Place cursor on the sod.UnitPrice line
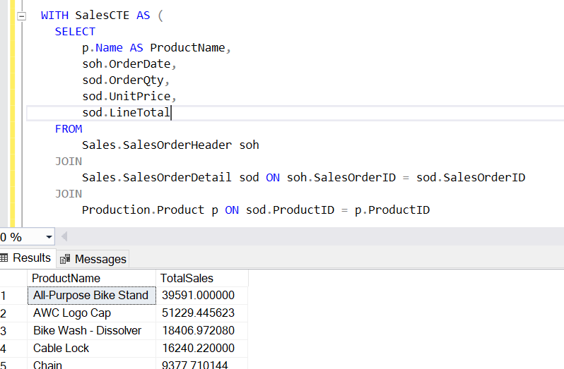 pos(127,97)
